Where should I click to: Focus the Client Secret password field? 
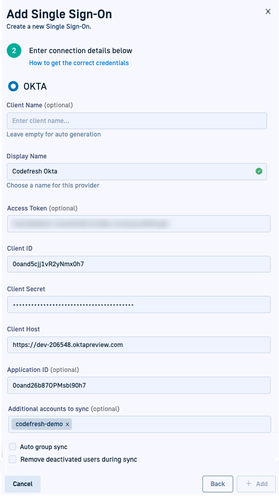click(138, 305)
